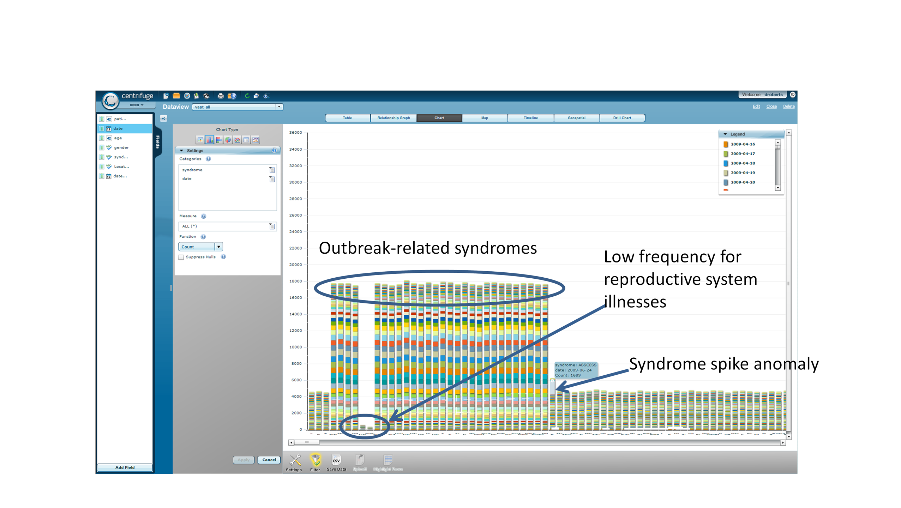Image resolution: width=901 pixels, height=508 pixels.
Task: Enable the Suppress Nulls checkbox
Action: pos(181,257)
